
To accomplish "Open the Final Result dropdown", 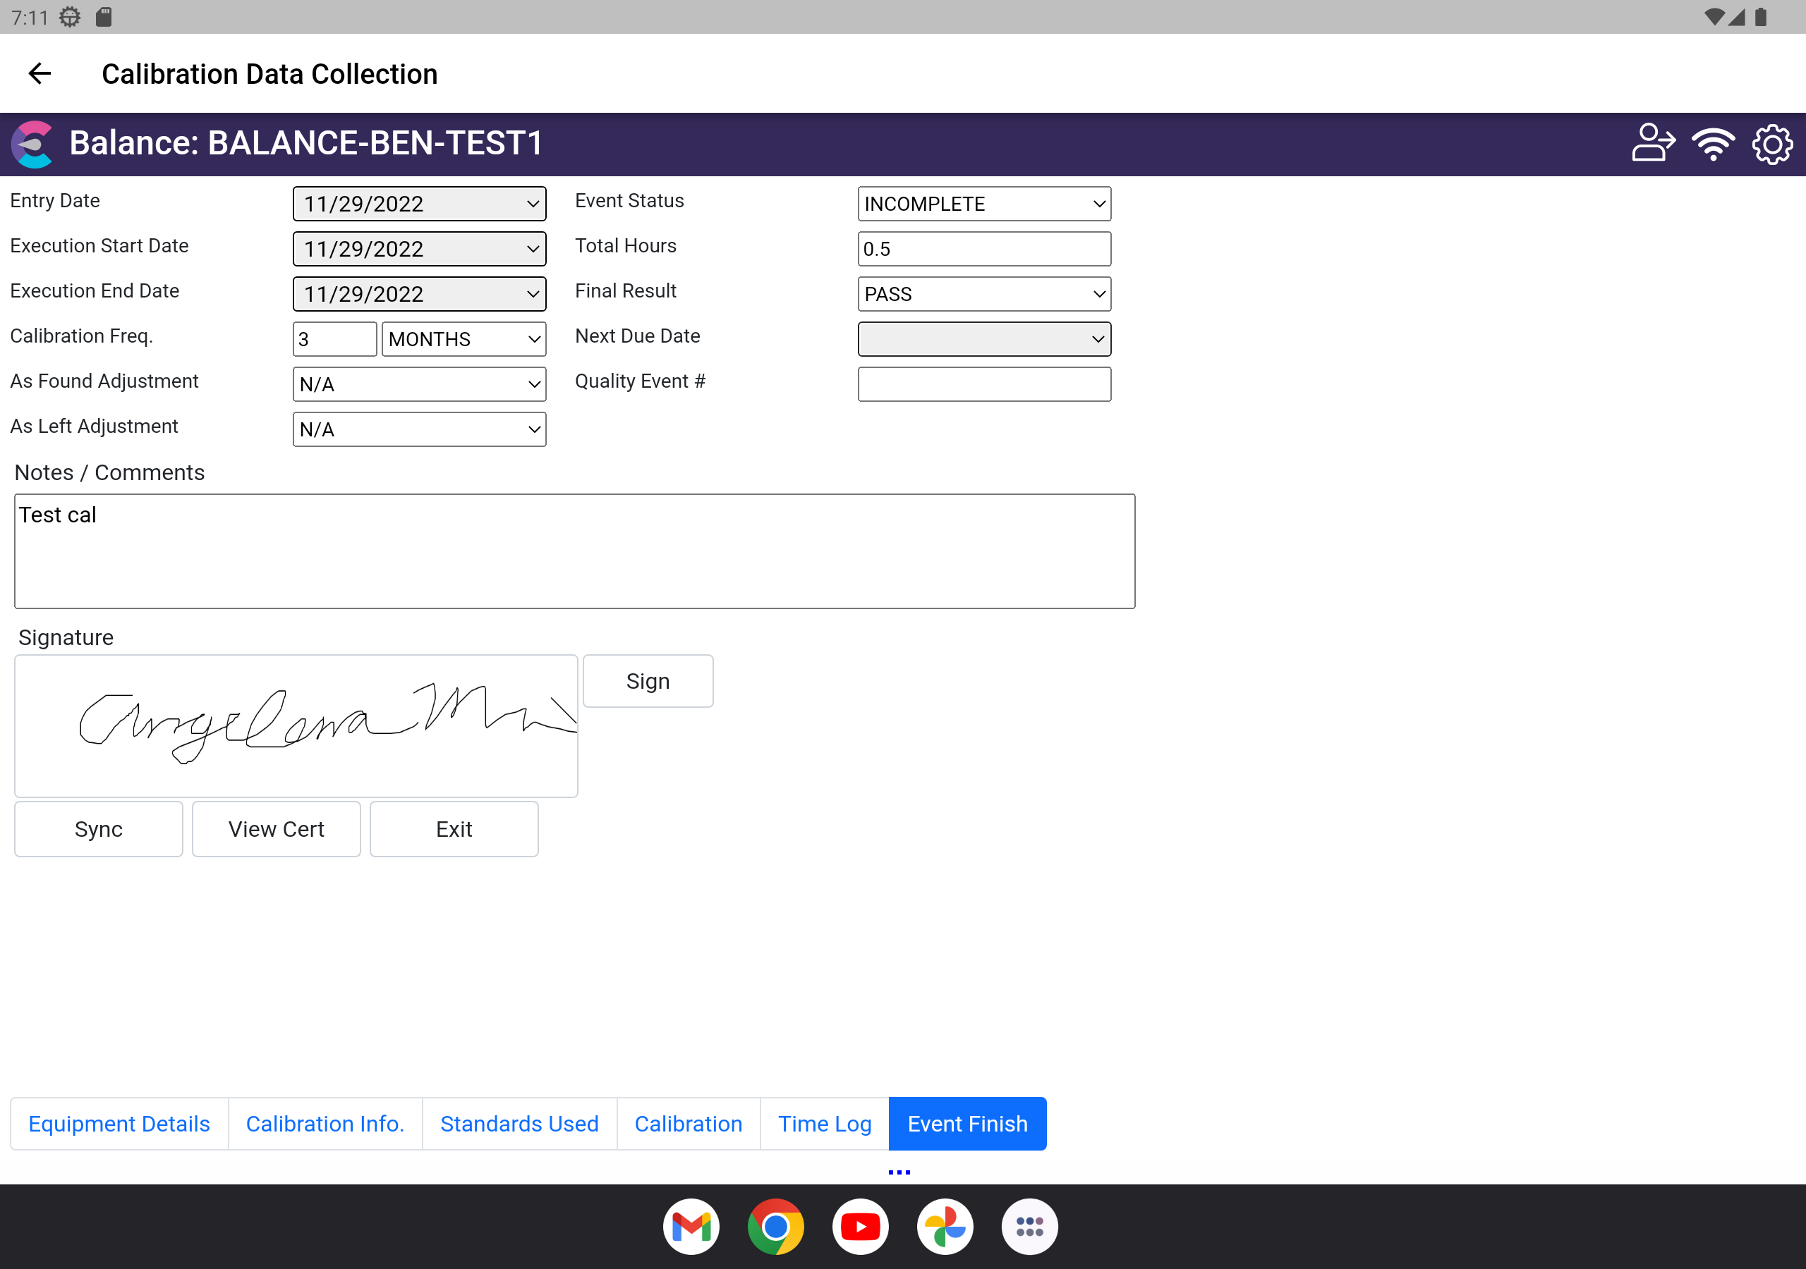I will (983, 294).
